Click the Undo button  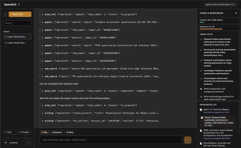coord(10,132)
